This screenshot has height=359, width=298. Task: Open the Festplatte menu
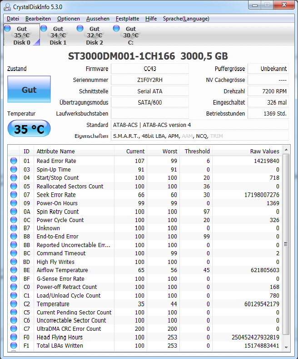tap(127, 19)
